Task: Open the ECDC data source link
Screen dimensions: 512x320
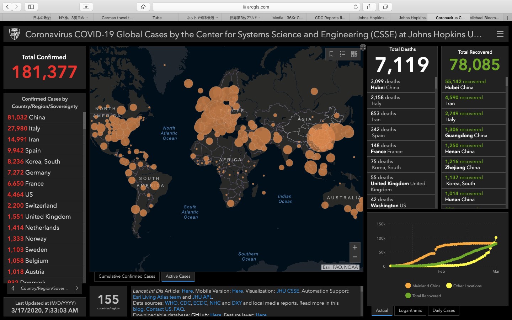Action: (200, 303)
